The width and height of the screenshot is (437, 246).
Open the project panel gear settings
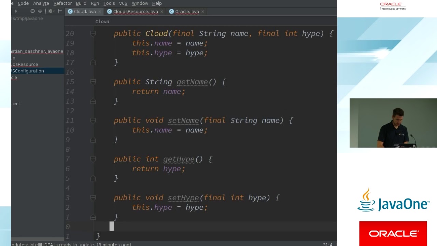point(50,11)
